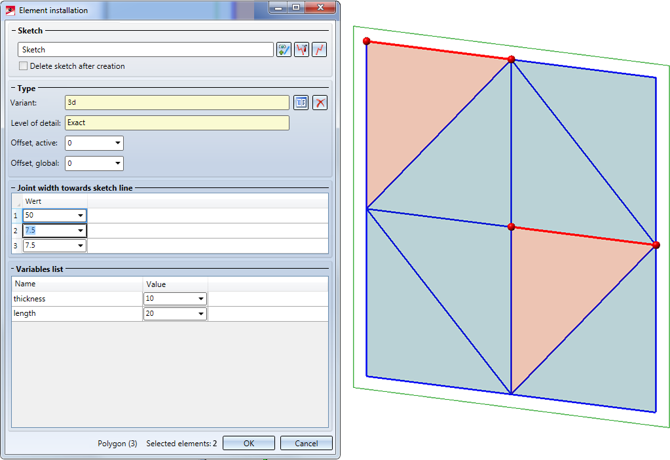Open the thickness value dropdown

200,299
